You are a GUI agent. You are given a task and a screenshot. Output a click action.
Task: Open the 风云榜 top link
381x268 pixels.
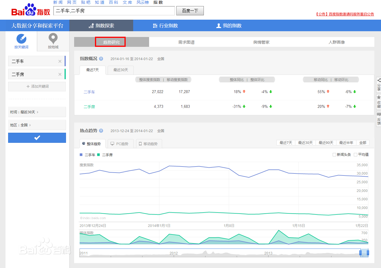click(x=143, y=2)
